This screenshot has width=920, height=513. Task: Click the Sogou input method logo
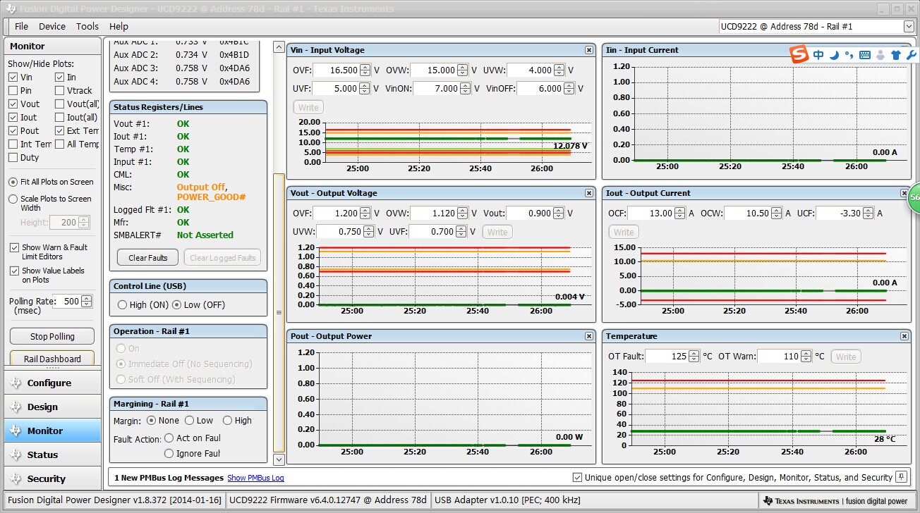[x=798, y=54]
